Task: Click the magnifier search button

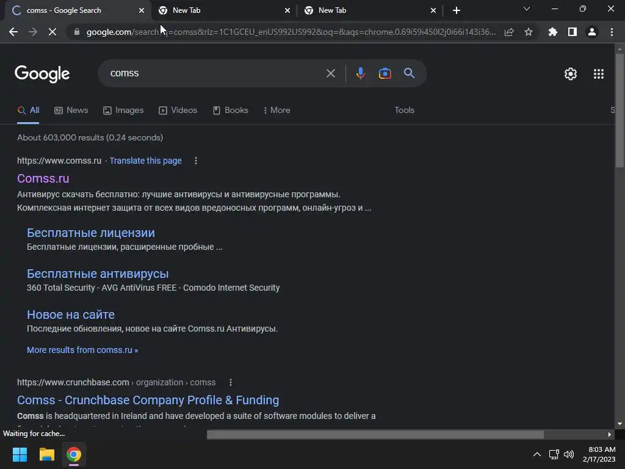Action: (409, 73)
